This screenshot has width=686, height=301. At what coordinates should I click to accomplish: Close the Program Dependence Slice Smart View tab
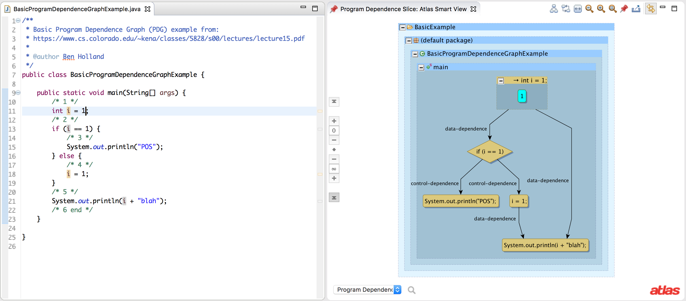pos(473,9)
